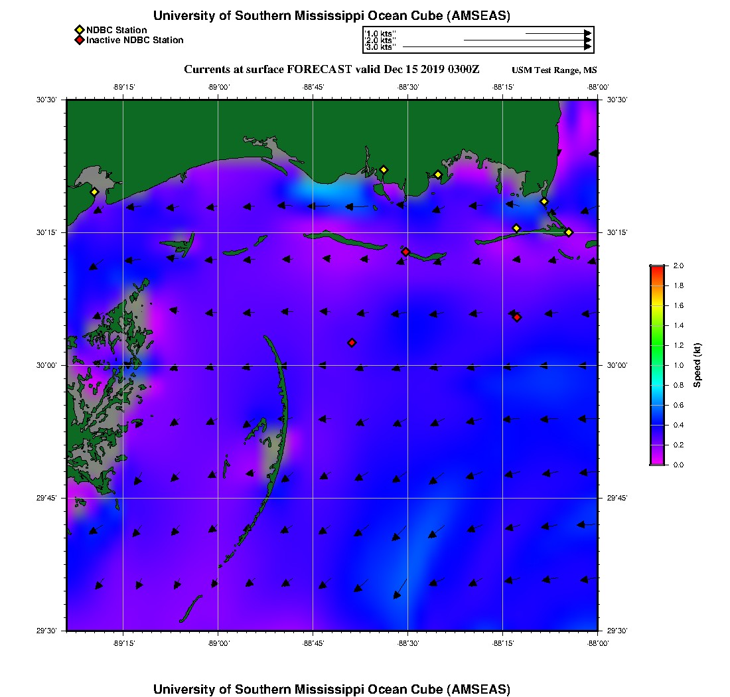Click the 1.0 kts arrow in the scale legend

tap(559, 34)
